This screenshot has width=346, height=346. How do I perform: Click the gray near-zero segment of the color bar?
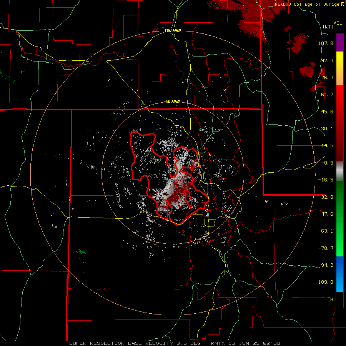[339, 170]
